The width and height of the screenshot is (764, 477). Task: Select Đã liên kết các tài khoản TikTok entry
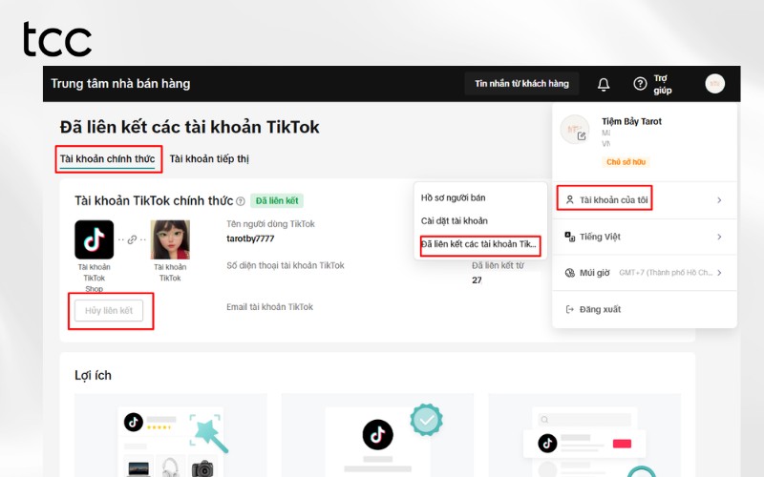[x=478, y=244]
